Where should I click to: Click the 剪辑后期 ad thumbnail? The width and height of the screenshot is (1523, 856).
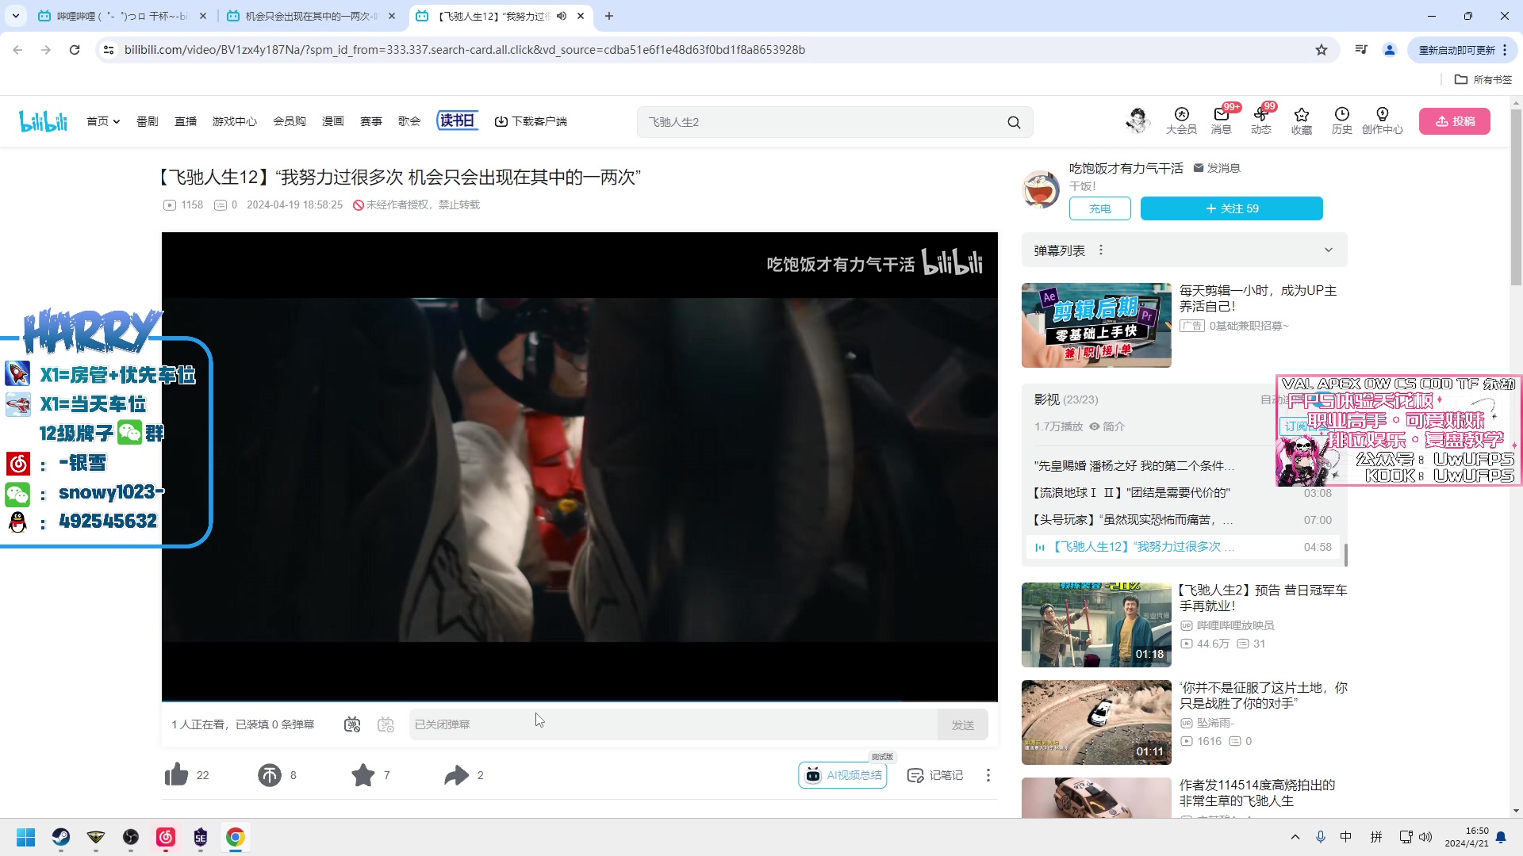click(x=1096, y=325)
